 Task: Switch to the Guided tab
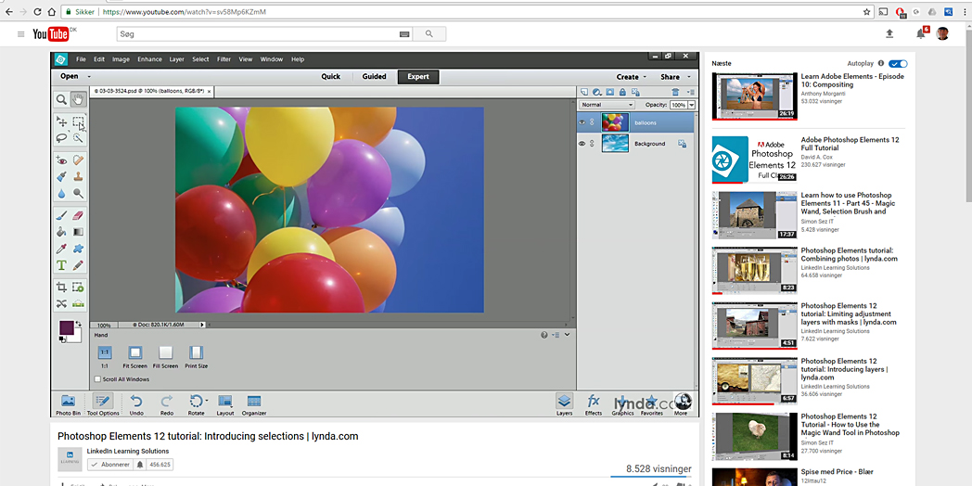point(374,77)
